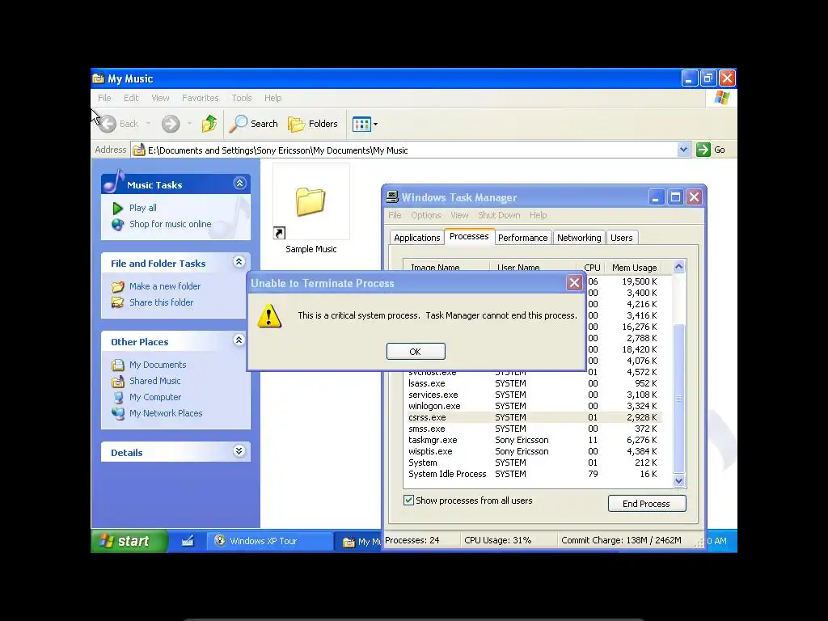Open Task Manager's View menu

459,215
